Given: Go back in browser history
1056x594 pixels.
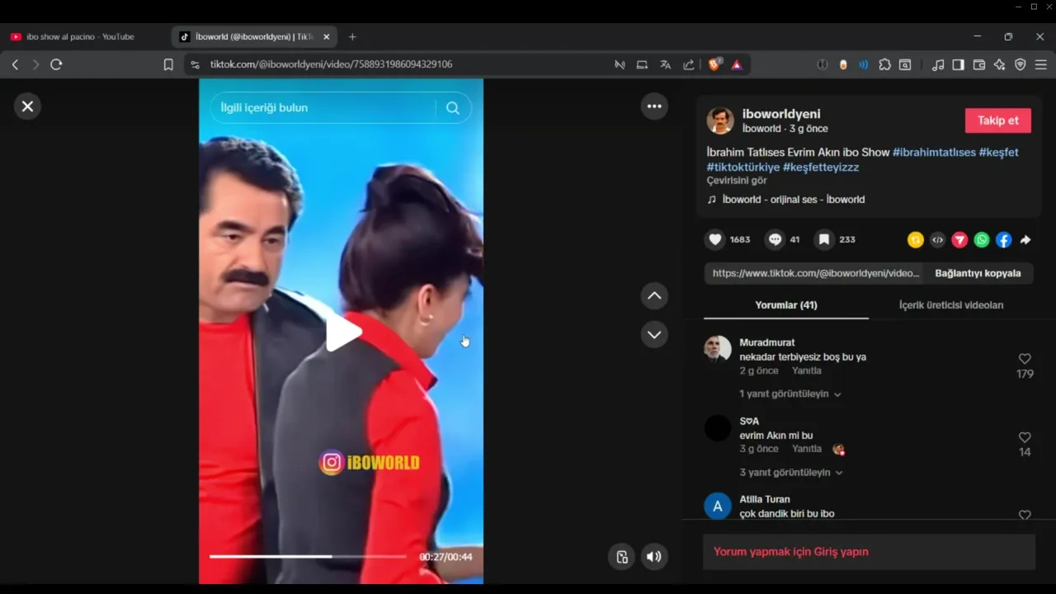Looking at the screenshot, I should (15, 64).
